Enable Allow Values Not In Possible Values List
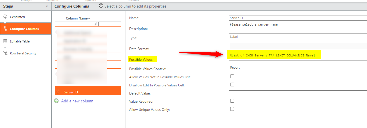367x128 pixels. click(x=232, y=77)
